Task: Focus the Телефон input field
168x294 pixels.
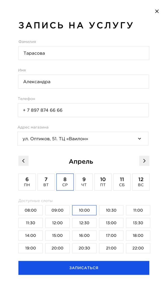Action: point(83,110)
